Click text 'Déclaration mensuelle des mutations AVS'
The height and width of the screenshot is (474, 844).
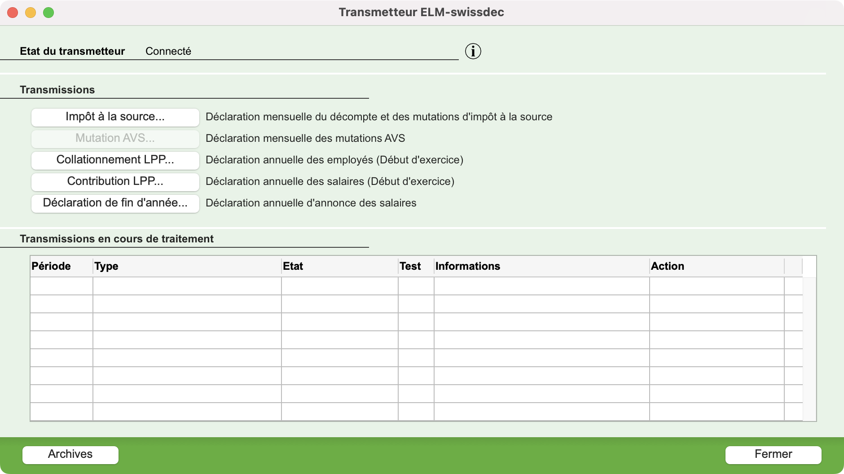(x=305, y=138)
